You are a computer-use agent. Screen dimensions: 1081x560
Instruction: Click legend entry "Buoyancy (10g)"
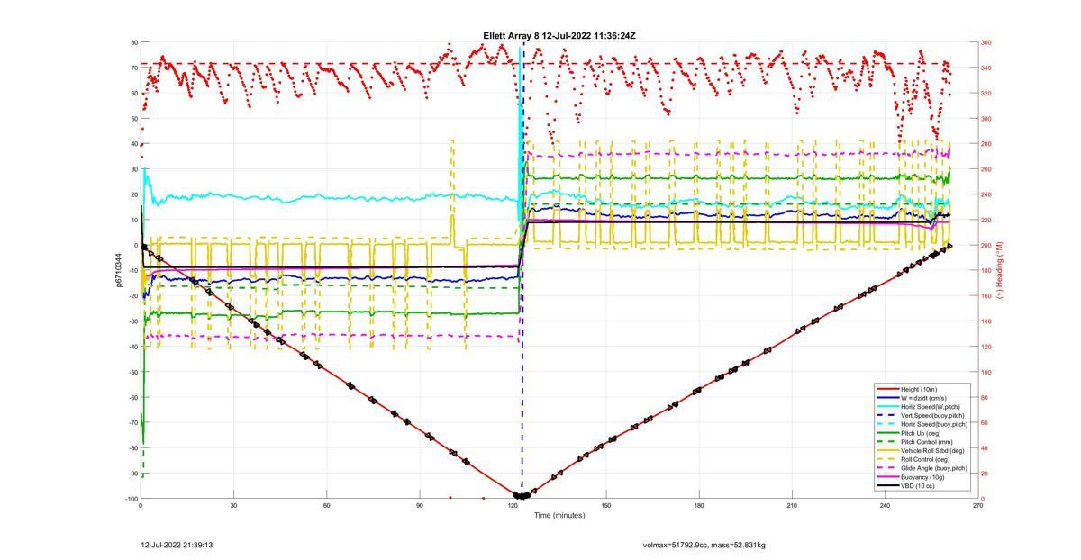click(x=922, y=477)
